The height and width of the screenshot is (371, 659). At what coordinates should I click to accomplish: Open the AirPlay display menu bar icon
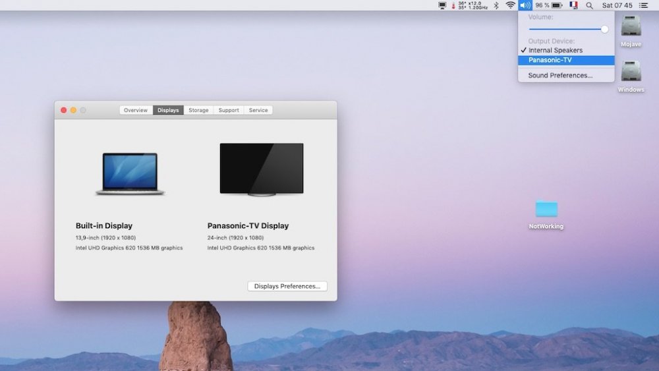(442, 5)
